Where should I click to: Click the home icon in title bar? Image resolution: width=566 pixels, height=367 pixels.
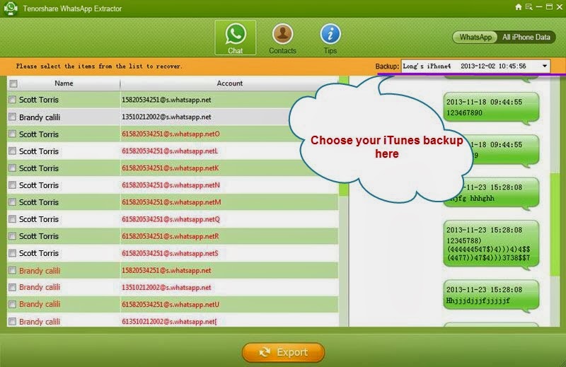tap(519, 7)
